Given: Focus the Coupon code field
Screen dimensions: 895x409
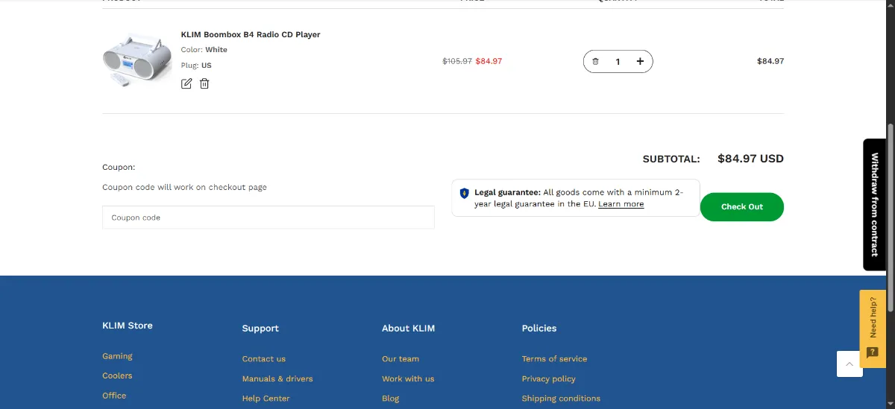Looking at the screenshot, I should point(268,218).
